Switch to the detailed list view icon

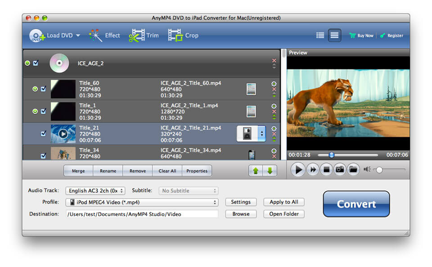[x=334, y=35]
